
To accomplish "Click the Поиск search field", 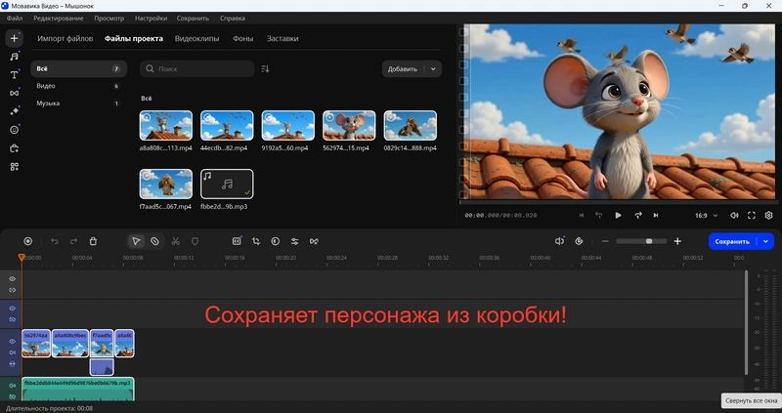I will click(197, 68).
